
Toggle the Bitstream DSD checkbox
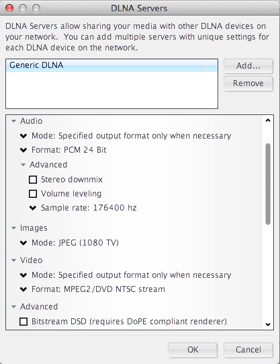[x=24, y=322]
